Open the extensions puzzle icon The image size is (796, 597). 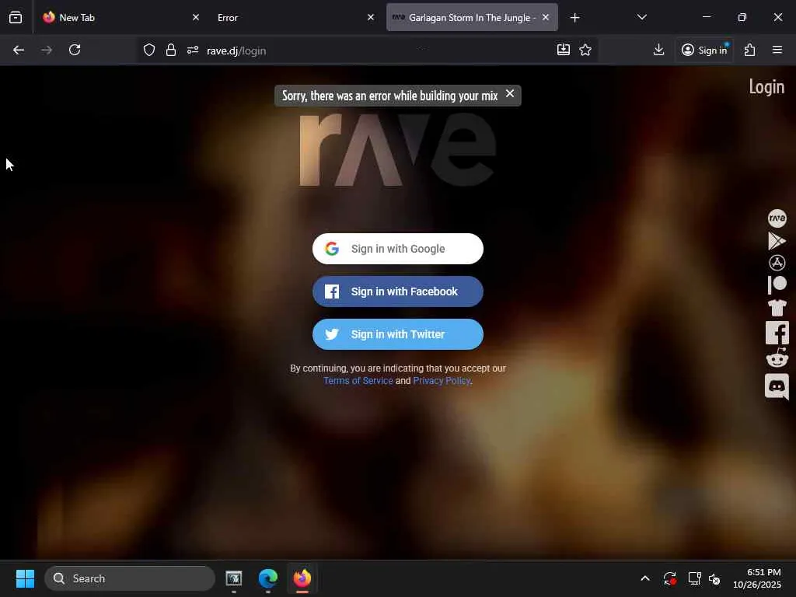[x=750, y=50]
